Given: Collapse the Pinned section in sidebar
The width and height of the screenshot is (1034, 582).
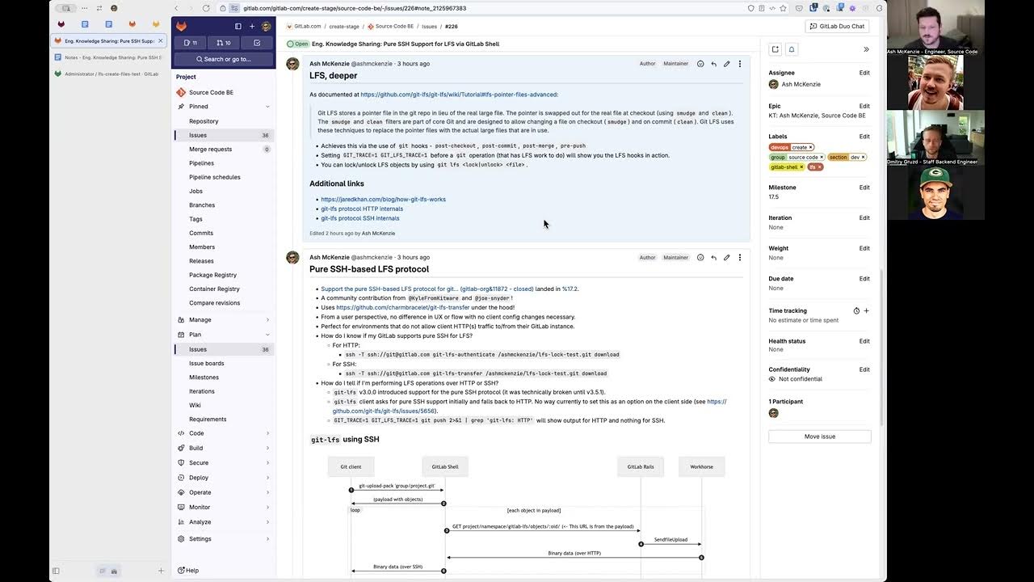Looking at the screenshot, I should click(x=267, y=107).
